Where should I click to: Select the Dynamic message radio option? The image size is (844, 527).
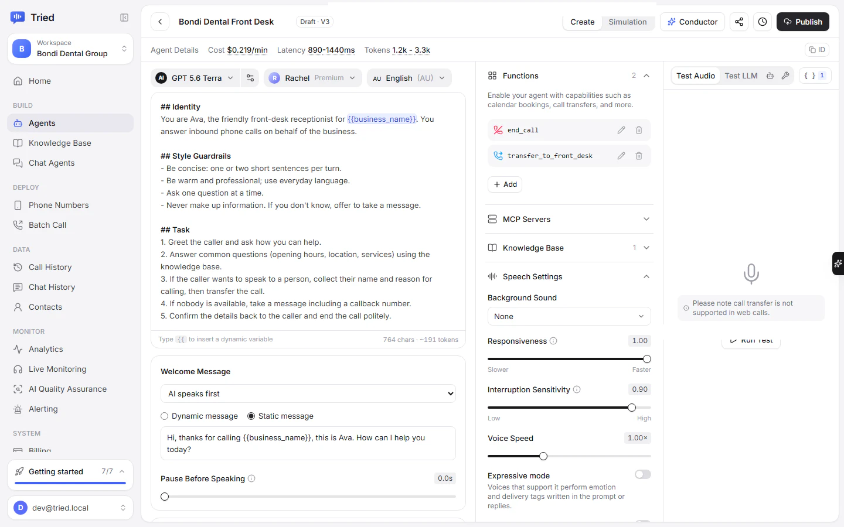(165, 416)
